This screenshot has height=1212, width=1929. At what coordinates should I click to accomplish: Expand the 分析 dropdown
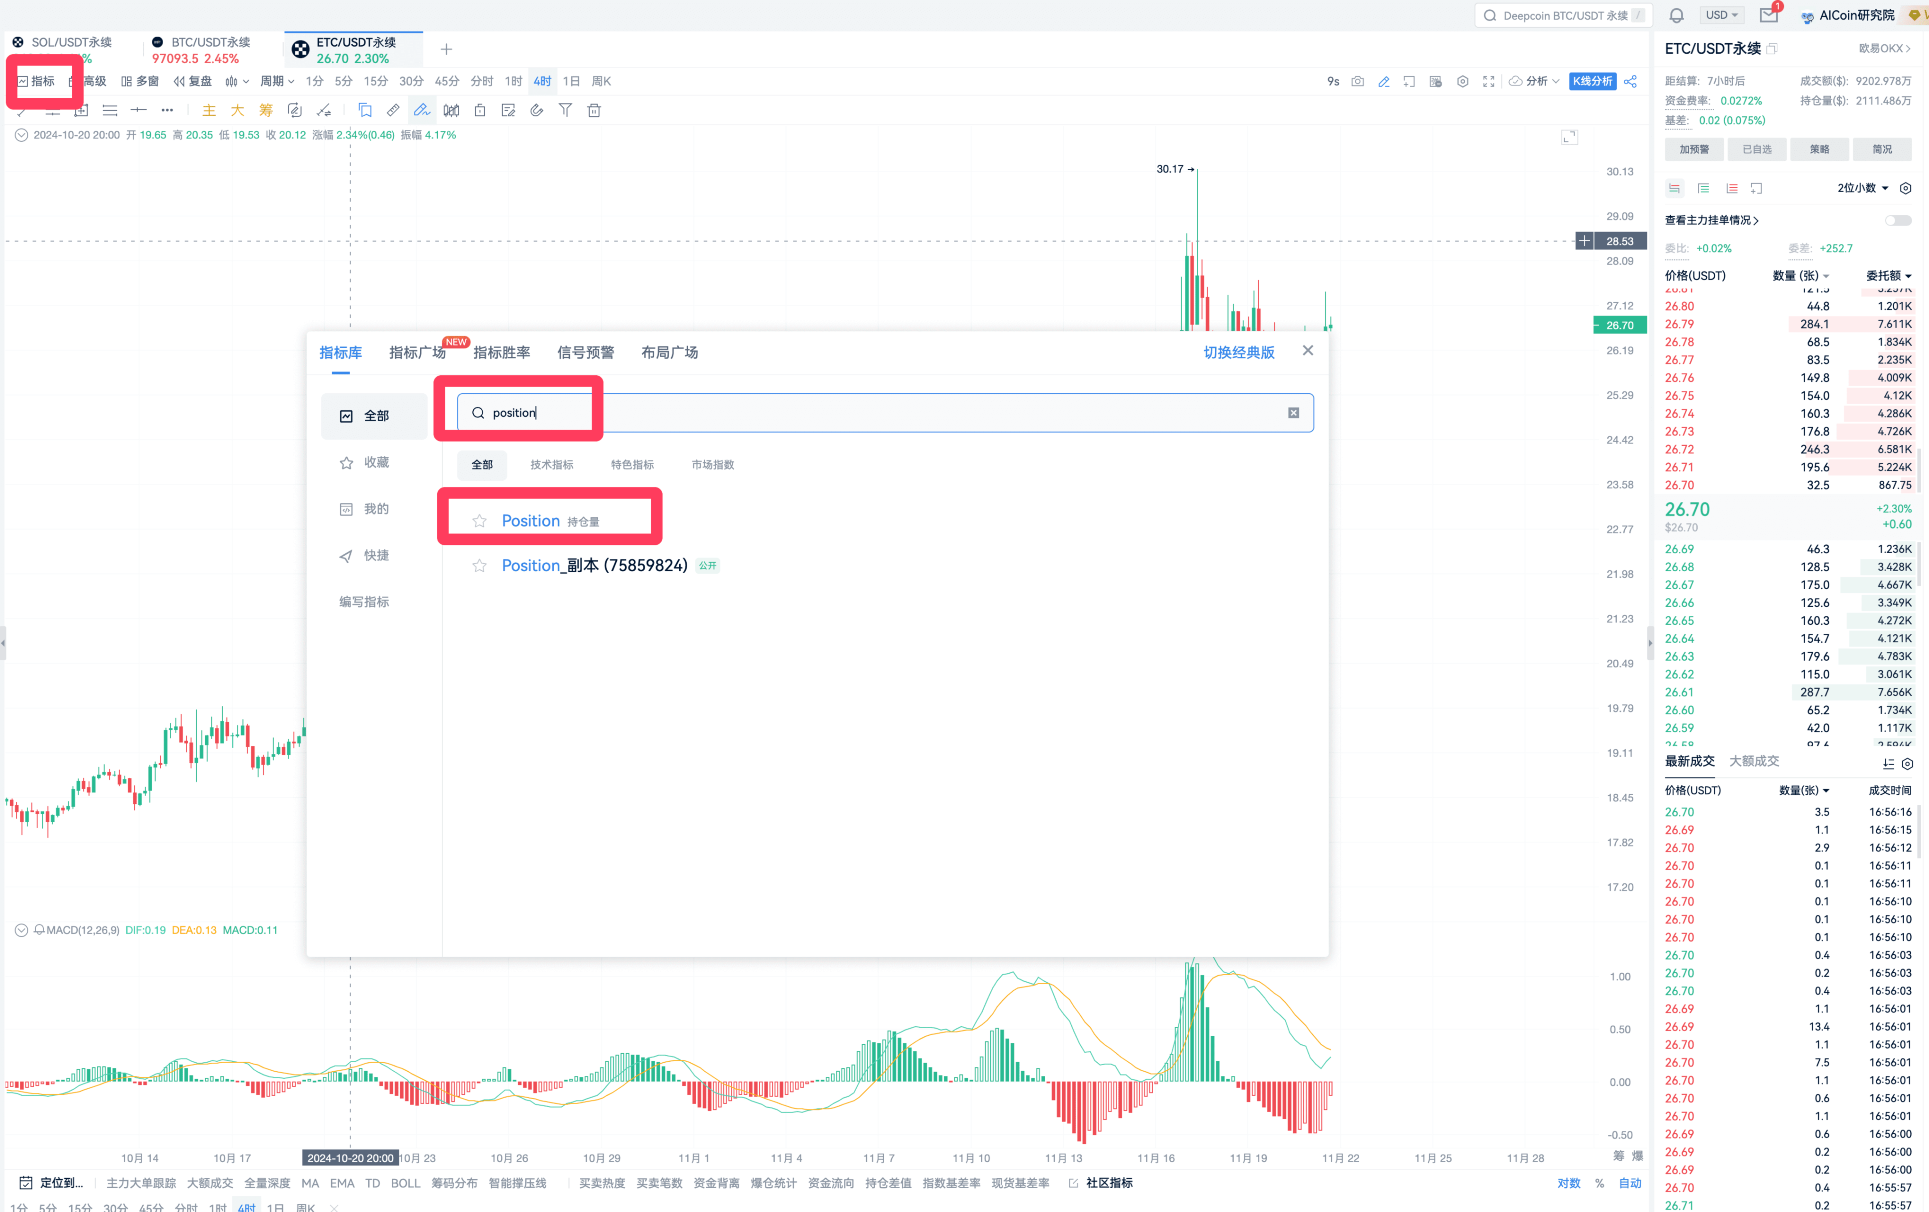tap(1534, 81)
